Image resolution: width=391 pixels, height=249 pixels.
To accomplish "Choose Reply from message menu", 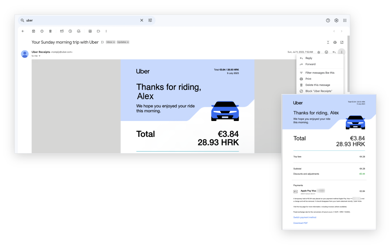I will tap(320, 58).
